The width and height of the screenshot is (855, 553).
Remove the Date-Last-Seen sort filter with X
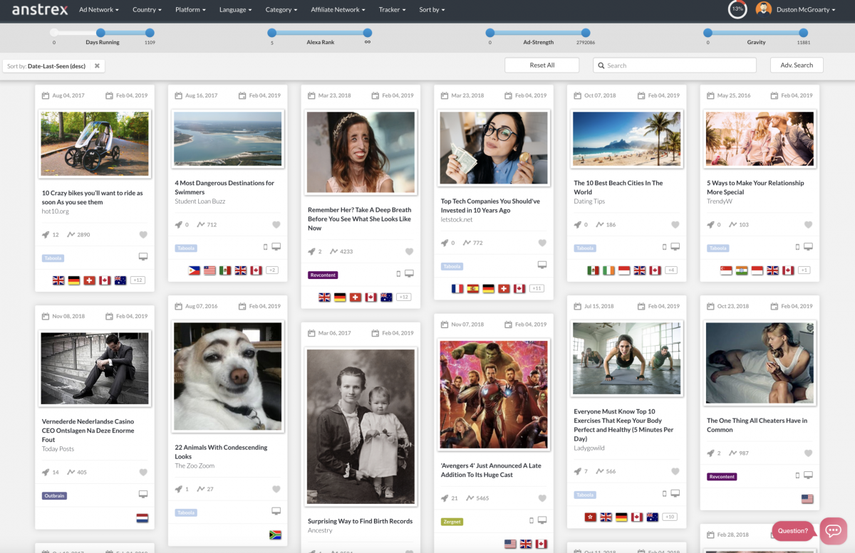point(98,65)
